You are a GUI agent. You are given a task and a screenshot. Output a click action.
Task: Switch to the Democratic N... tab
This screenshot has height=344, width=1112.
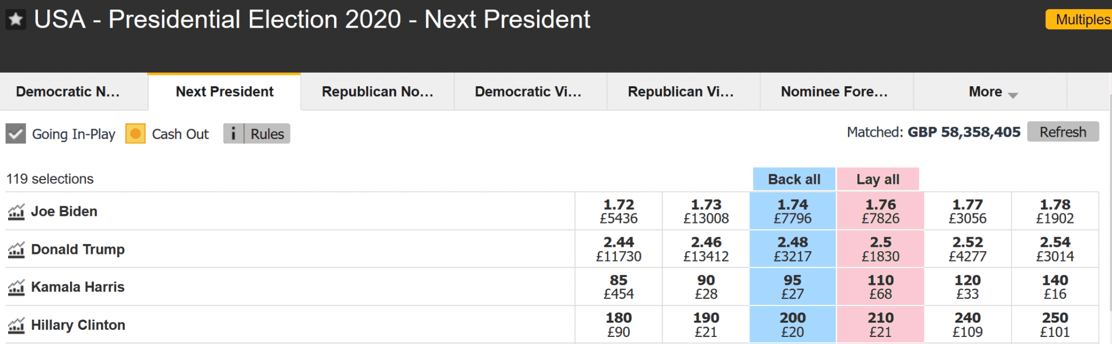coord(68,92)
